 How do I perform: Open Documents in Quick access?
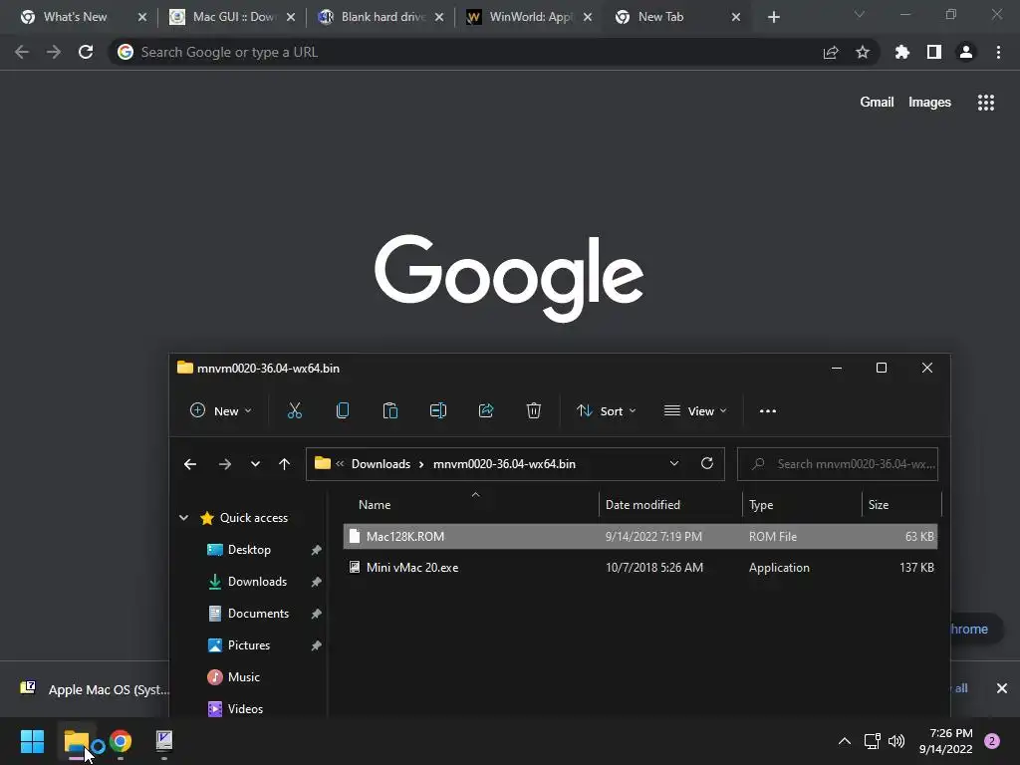[258, 614]
